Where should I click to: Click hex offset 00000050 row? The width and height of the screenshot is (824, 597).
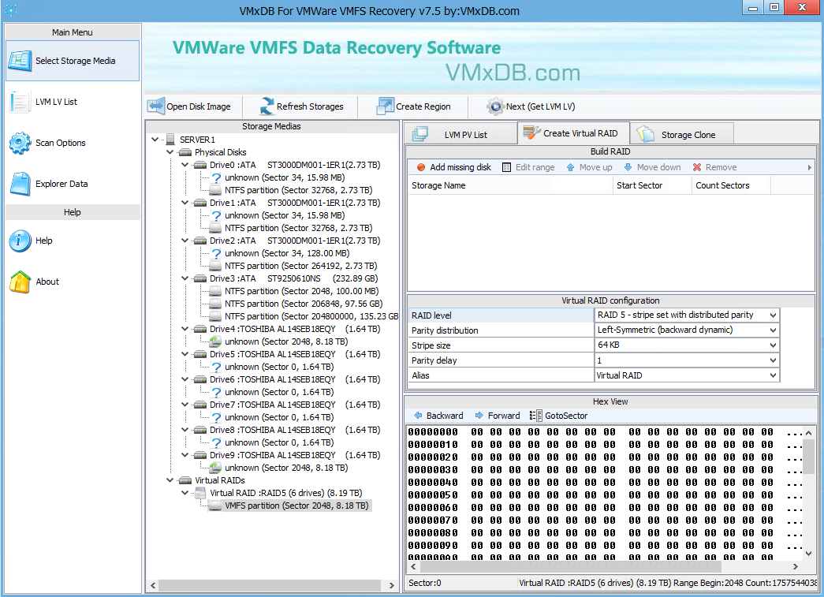[x=606, y=494]
